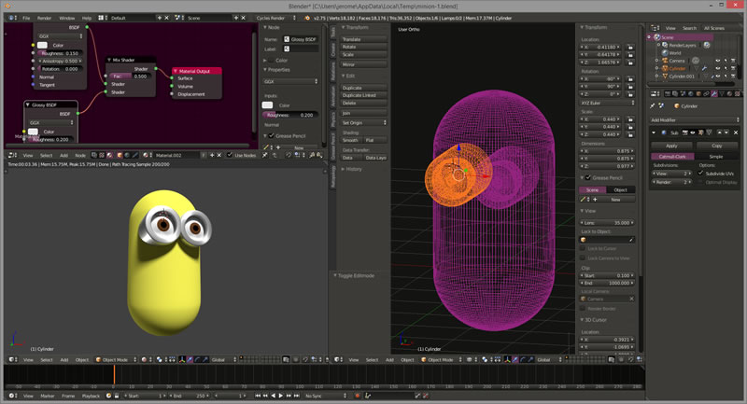Open the Set Origin dropdown
This screenshot has height=404, width=747.
[x=363, y=123]
